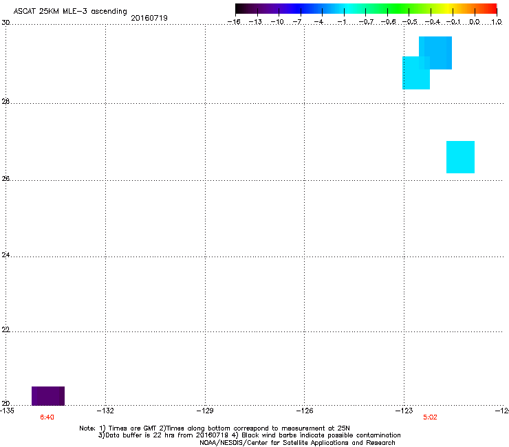The width and height of the screenshot is (509, 447).
Task: Click the purple region of the colorbar
Action: (x=270, y=9)
